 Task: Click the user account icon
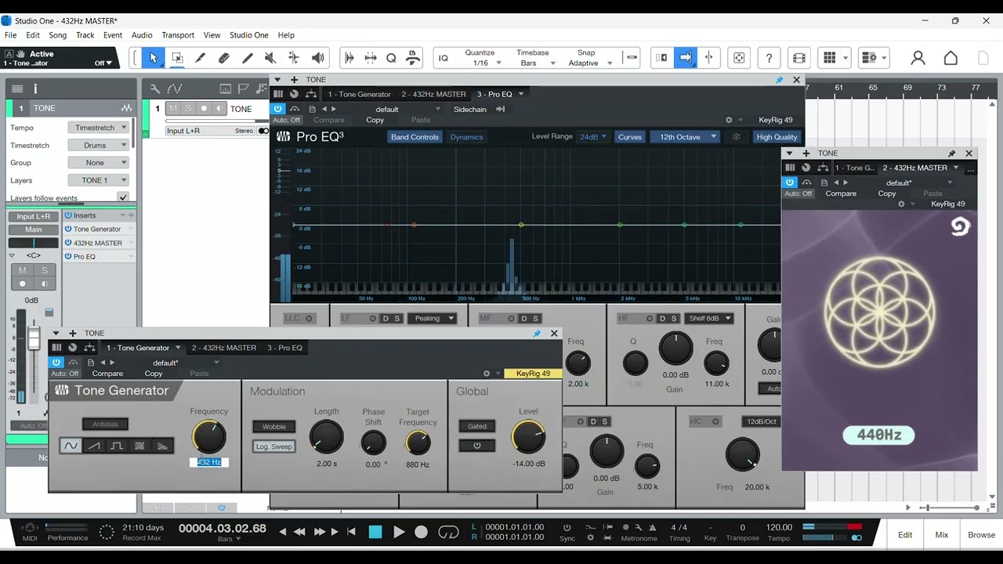click(918, 57)
